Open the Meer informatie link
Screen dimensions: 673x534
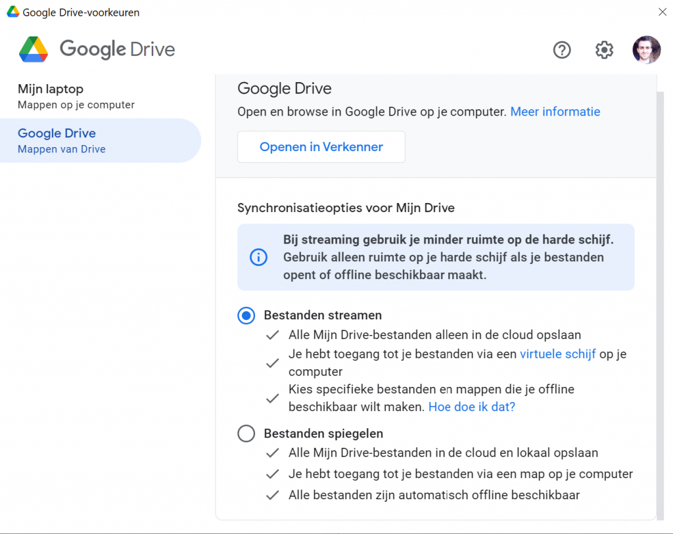pos(555,112)
